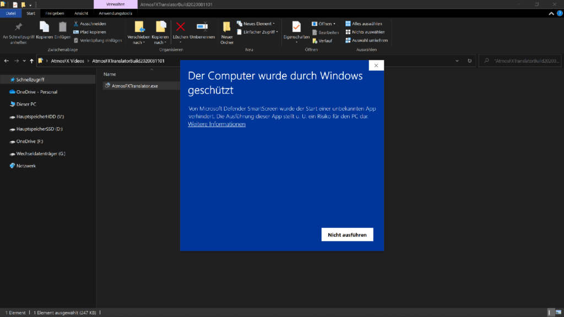
Task: Click the Pin to Quick Access (An Schnellzugriff anheften) icon
Action: coord(18,28)
